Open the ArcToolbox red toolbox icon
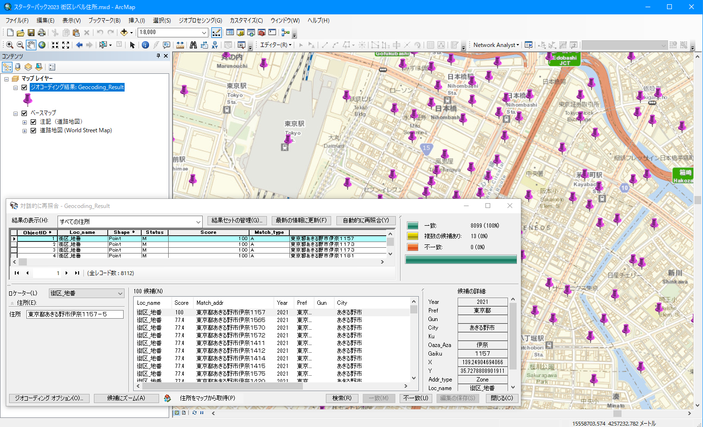The image size is (703, 427). [262, 33]
